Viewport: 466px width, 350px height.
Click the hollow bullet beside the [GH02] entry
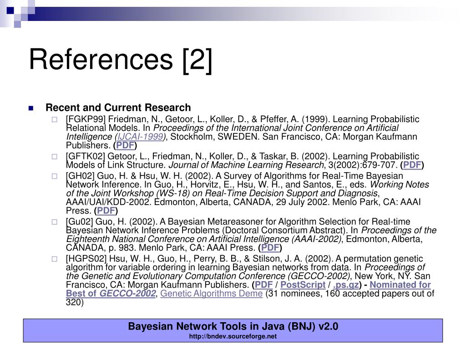pyautogui.click(x=55, y=176)
